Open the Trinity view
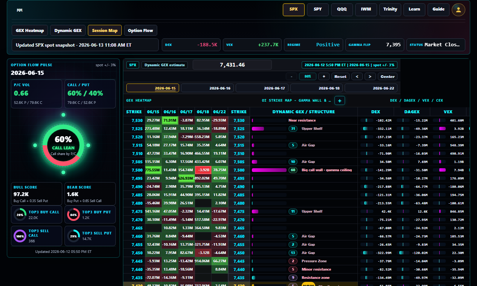The image size is (477, 286). (390, 10)
